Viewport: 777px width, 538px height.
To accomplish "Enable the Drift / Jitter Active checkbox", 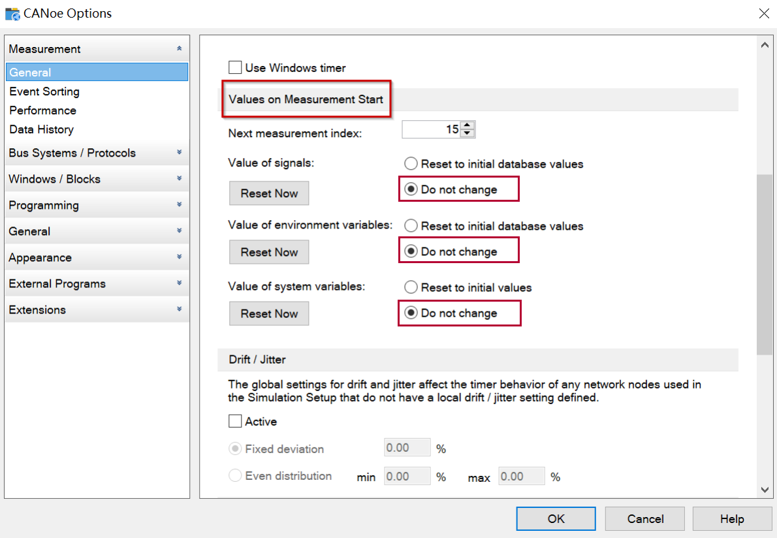I will 235,421.
